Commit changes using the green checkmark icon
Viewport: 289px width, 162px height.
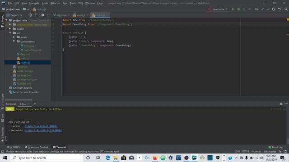click(268, 9)
